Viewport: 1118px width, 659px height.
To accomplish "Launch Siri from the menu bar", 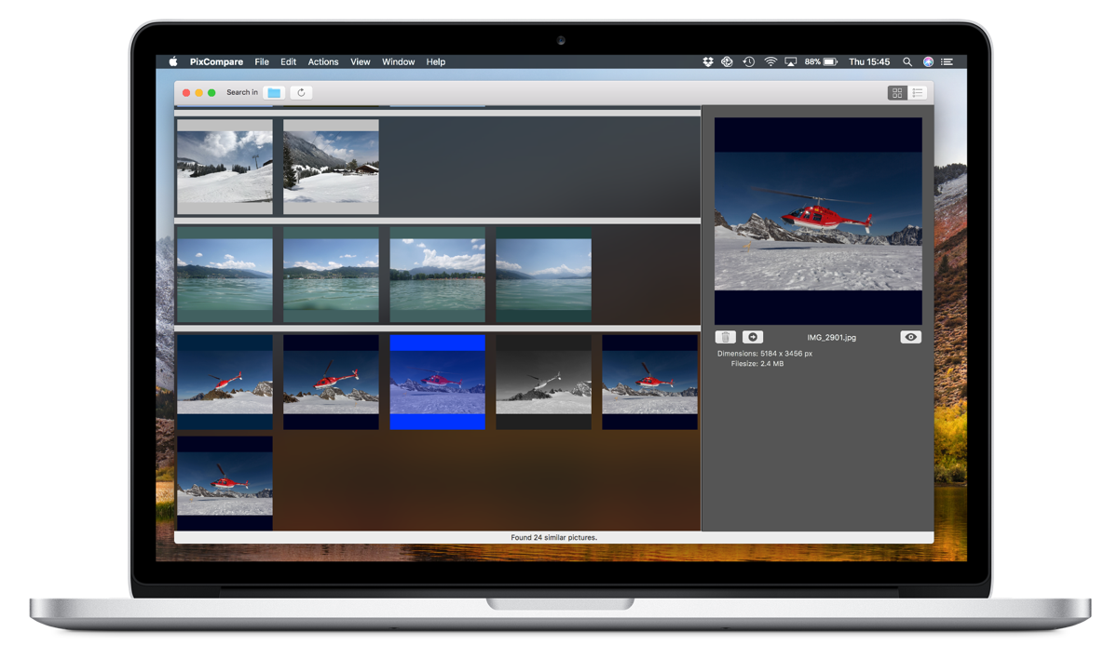I will (x=928, y=61).
